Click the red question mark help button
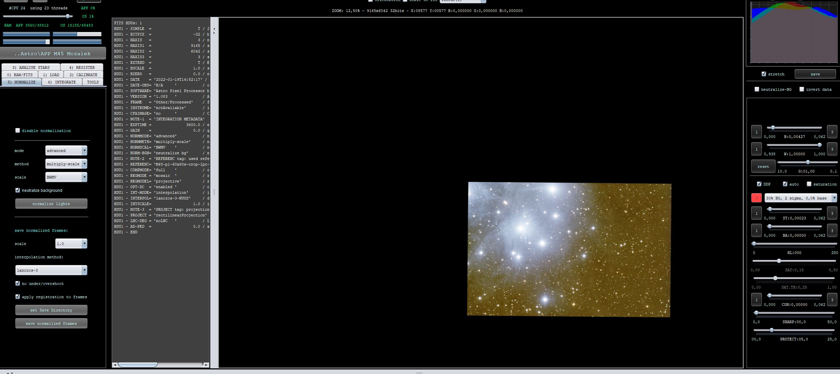840x374 pixels. click(756, 198)
